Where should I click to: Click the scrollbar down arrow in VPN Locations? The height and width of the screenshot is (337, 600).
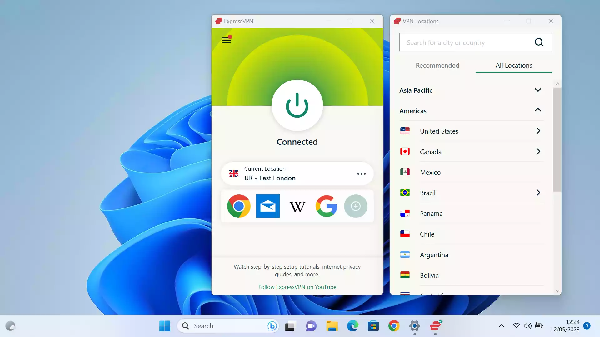[x=557, y=291]
